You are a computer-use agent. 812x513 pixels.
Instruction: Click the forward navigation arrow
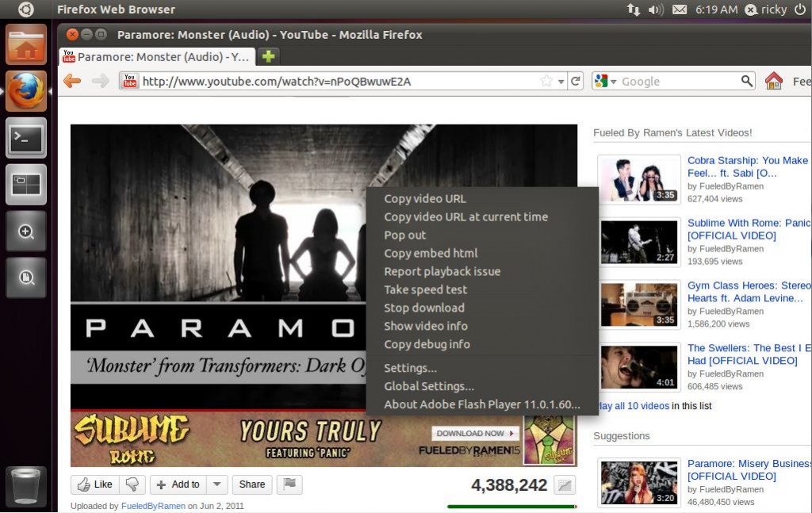pyautogui.click(x=100, y=80)
